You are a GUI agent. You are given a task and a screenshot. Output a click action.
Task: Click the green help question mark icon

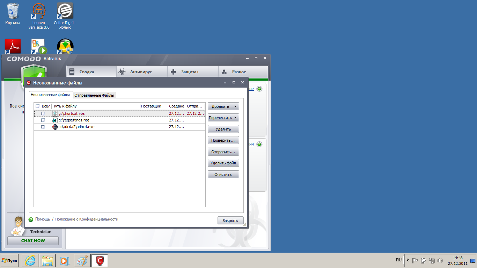[31, 219]
